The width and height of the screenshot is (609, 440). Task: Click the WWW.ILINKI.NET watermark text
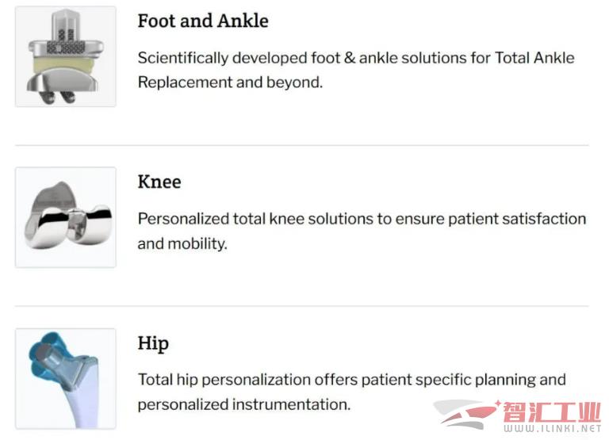click(x=552, y=428)
